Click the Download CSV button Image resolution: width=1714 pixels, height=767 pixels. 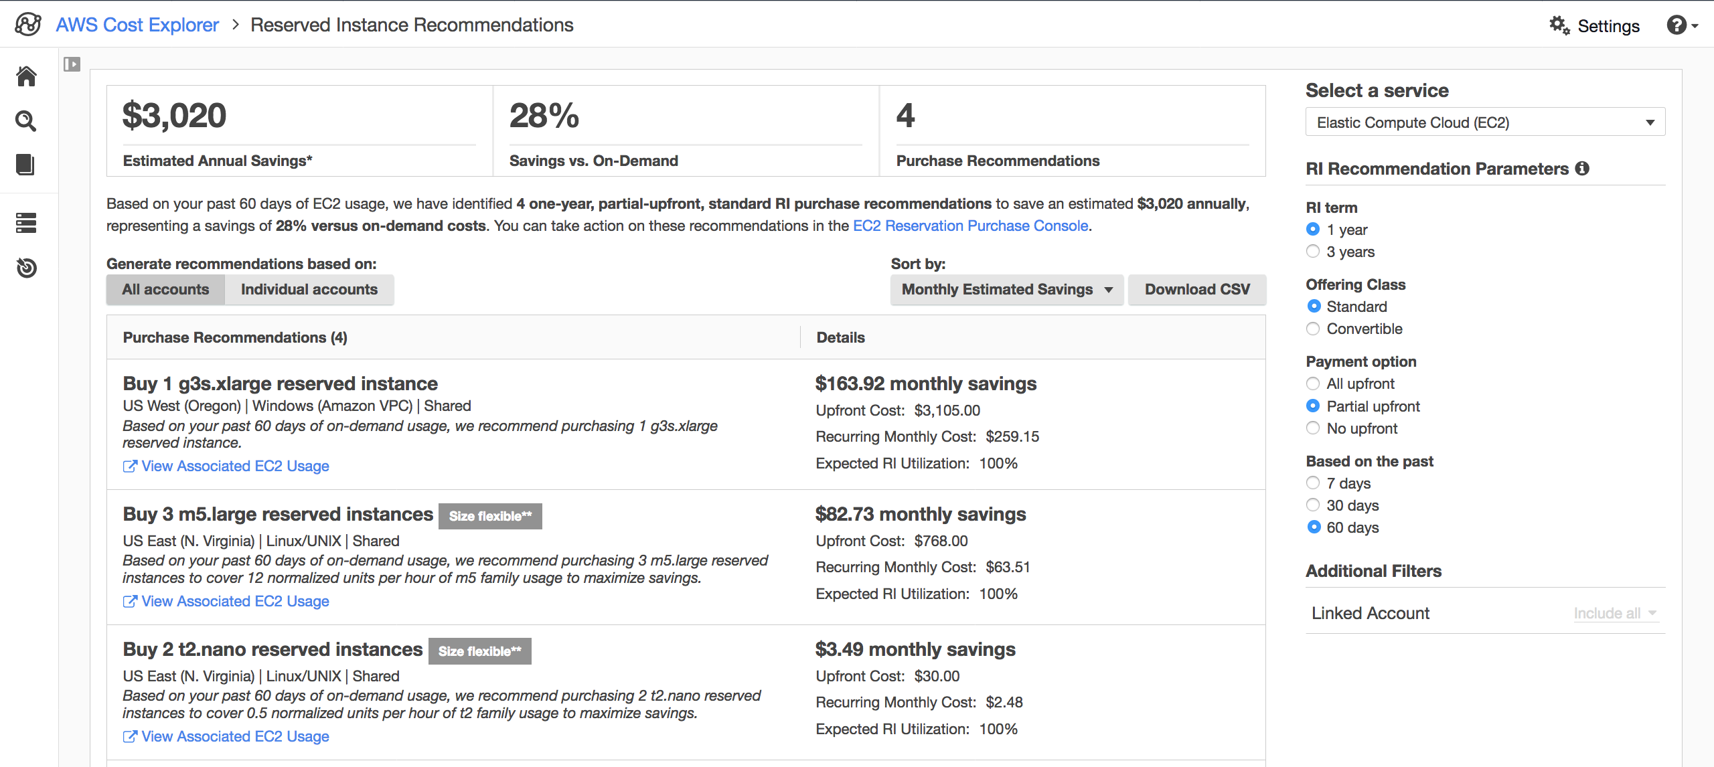point(1196,289)
